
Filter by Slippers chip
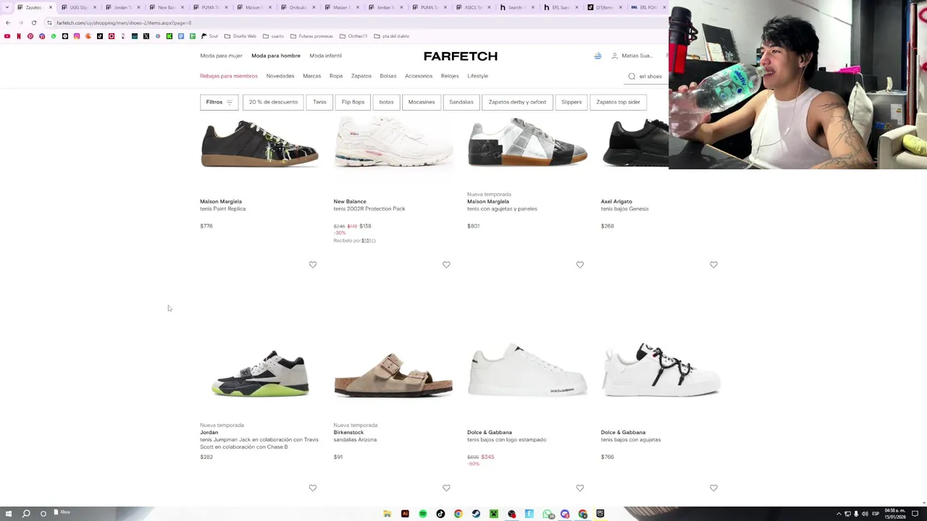click(x=571, y=102)
